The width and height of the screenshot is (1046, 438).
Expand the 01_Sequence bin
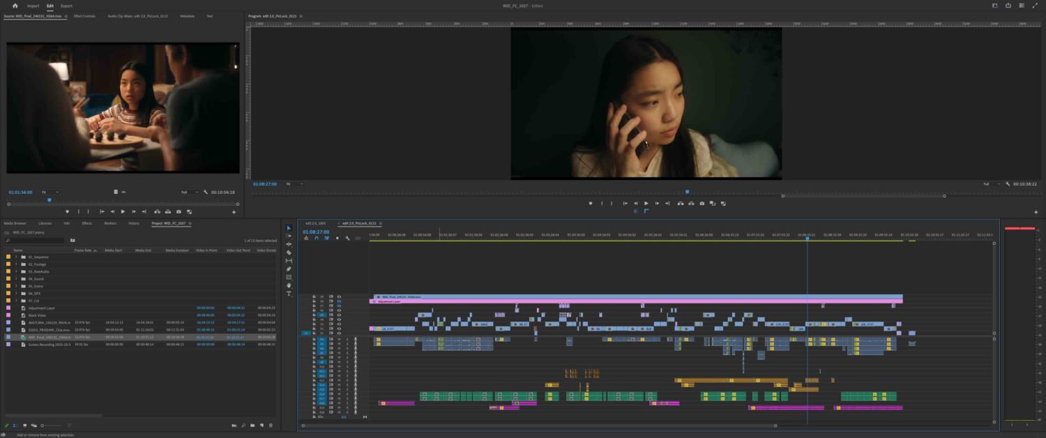tap(16, 257)
